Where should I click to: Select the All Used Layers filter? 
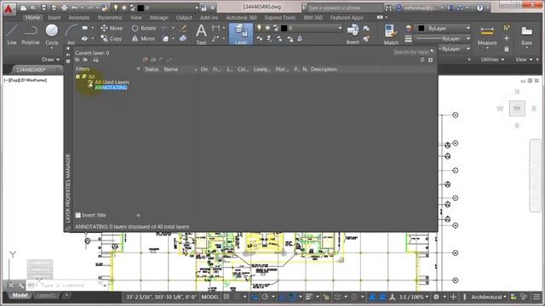tap(112, 82)
